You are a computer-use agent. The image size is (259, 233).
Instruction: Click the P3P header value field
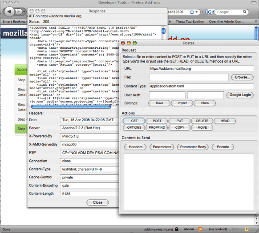tap(89, 153)
